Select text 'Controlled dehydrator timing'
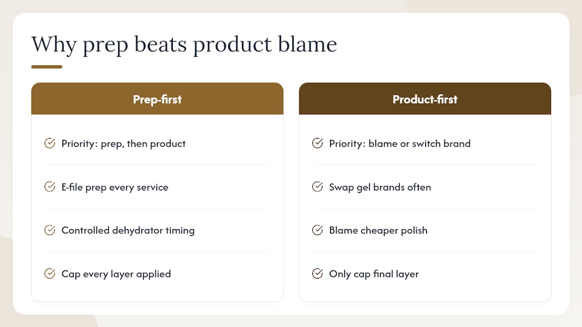Screen dimensions: 582x327 (x=128, y=230)
